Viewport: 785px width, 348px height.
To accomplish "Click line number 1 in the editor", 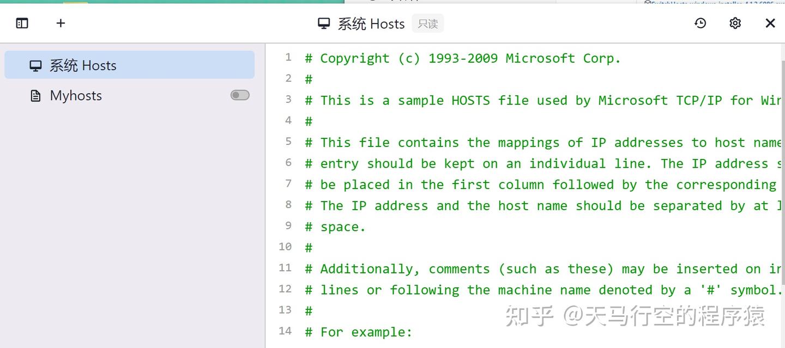I will (288, 58).
